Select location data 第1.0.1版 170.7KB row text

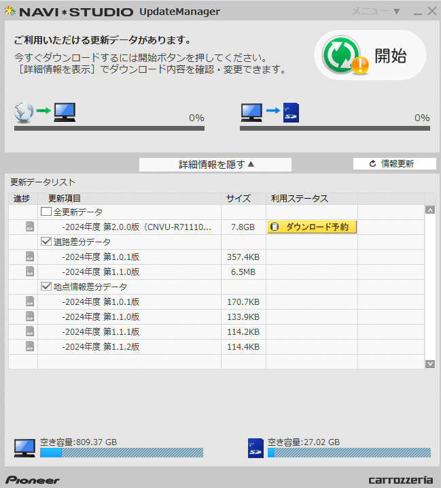pos(101,302)
